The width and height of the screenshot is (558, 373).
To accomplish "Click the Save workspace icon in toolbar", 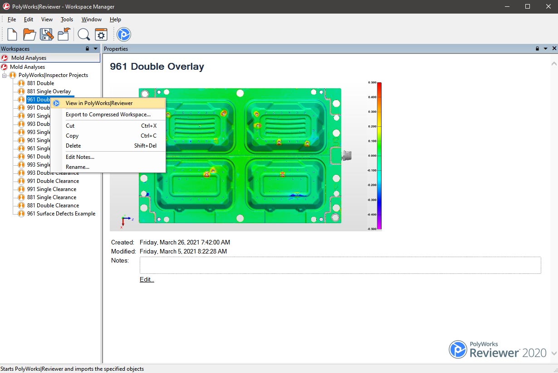I will 46,34.
